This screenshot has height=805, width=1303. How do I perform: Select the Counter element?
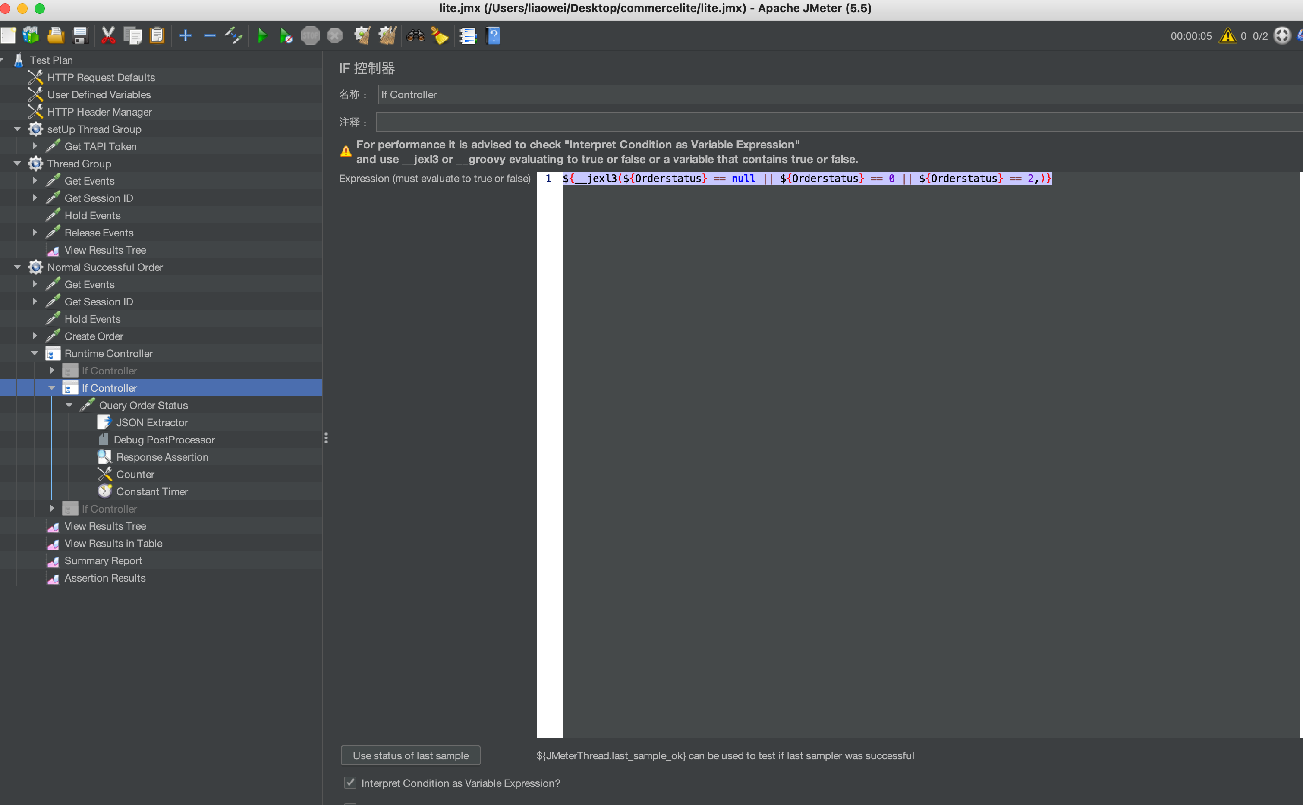(x=135, y=475)
